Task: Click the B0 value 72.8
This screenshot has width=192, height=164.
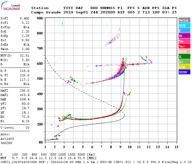Action: point(26,117)
